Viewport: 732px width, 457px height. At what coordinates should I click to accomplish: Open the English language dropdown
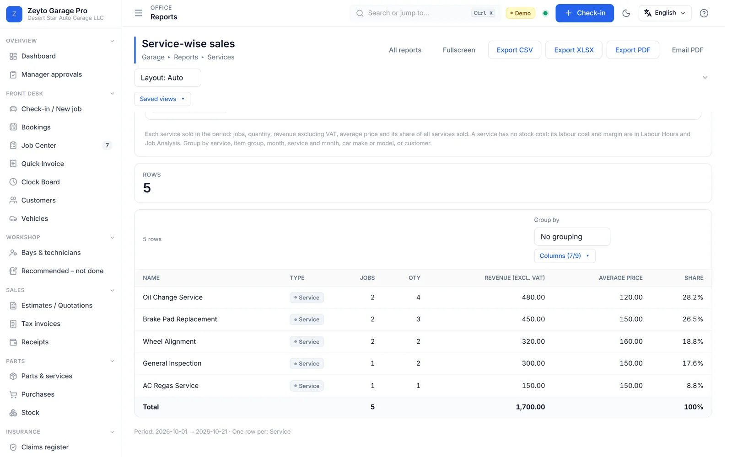pyautogui.click(x=665, y=13)
